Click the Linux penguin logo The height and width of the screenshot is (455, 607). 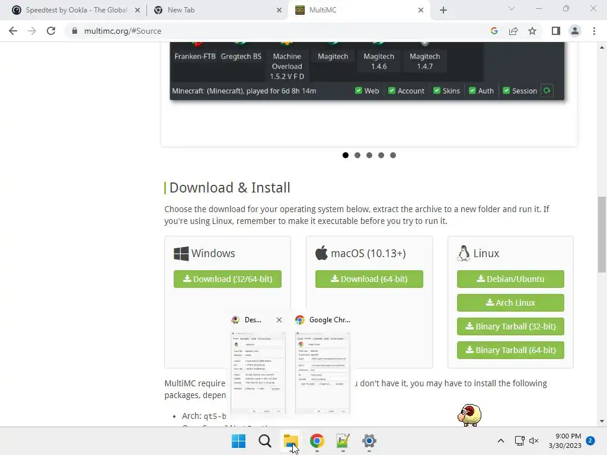pos(464,254)
